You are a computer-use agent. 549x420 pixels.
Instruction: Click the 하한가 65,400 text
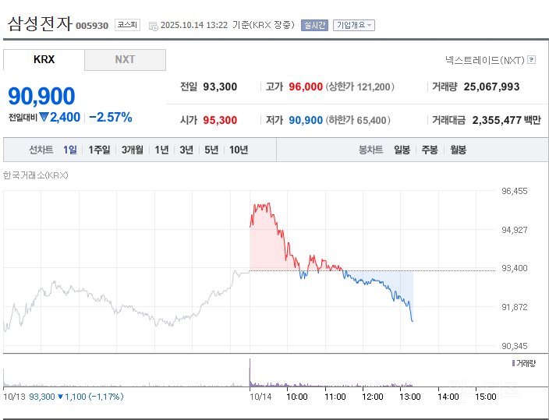[x=358, y=120]
